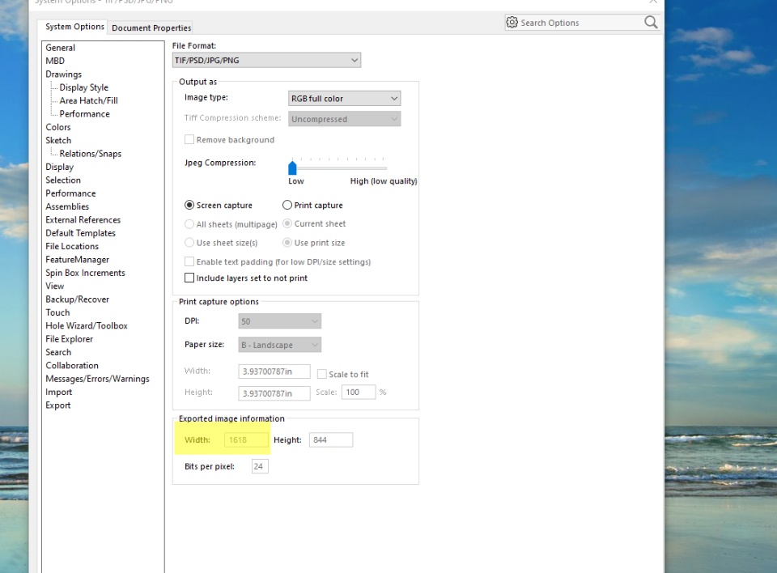The height and width of the screenshot is (573, 777).
Task: Select Export in the options list
Action: coord(58,405)
